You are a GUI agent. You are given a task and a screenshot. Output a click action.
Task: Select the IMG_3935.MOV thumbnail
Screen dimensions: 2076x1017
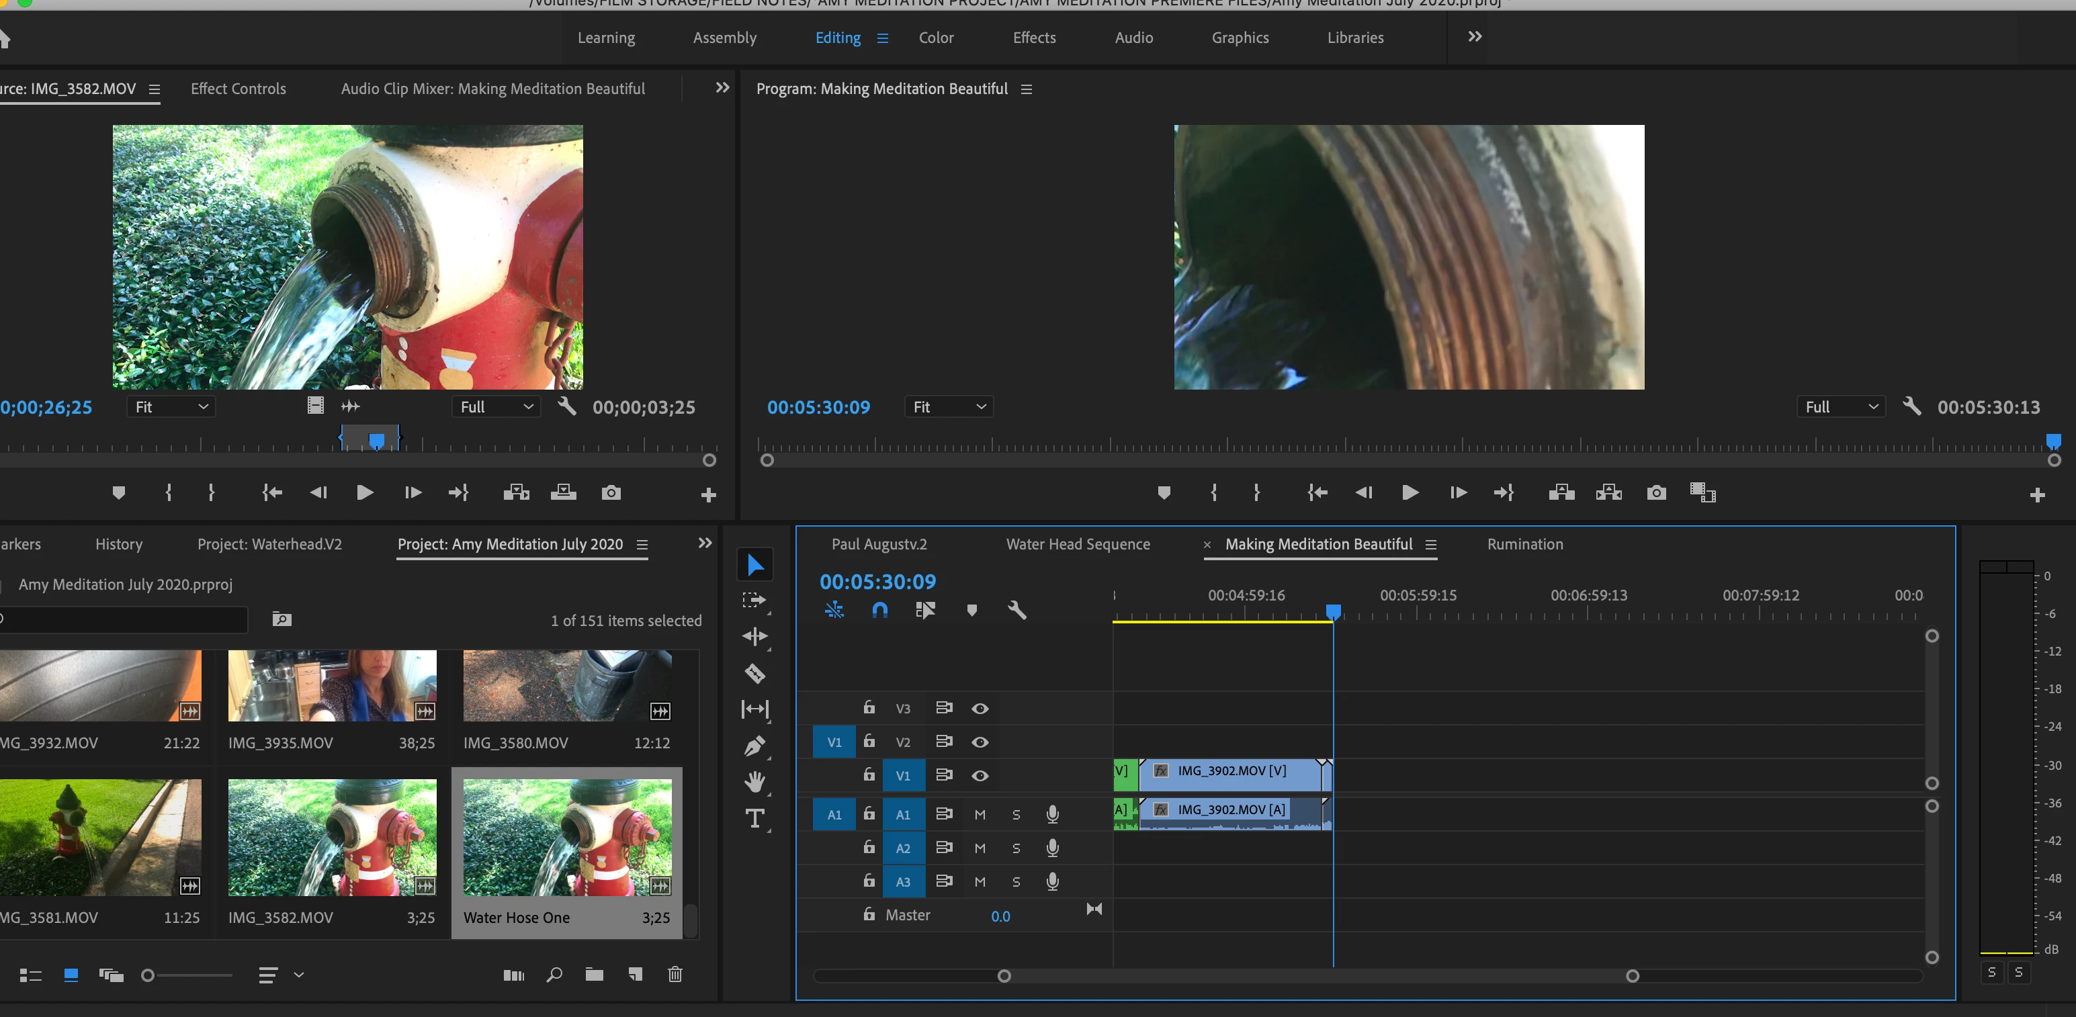(332, 686)
